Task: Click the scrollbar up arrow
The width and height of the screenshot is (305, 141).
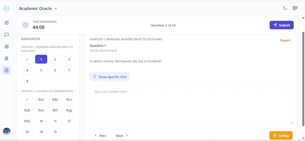Action: 303,18
